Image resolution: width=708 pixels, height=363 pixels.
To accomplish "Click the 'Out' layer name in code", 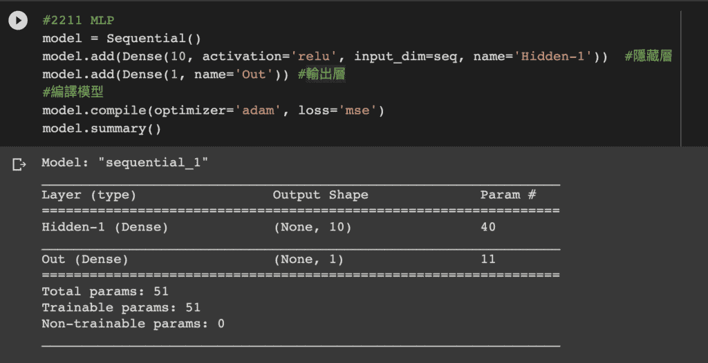I will click(x=254, y=75).
